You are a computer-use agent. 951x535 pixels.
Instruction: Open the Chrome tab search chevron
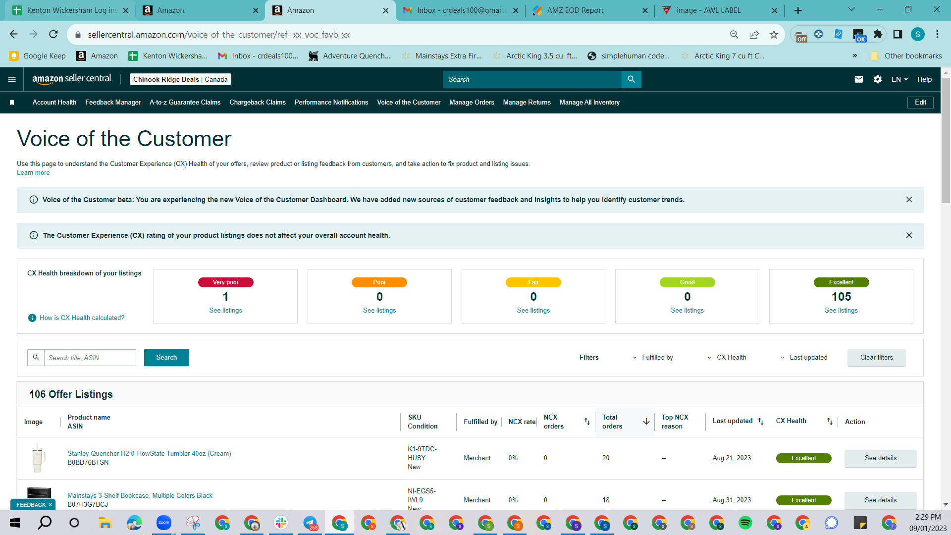851,10
